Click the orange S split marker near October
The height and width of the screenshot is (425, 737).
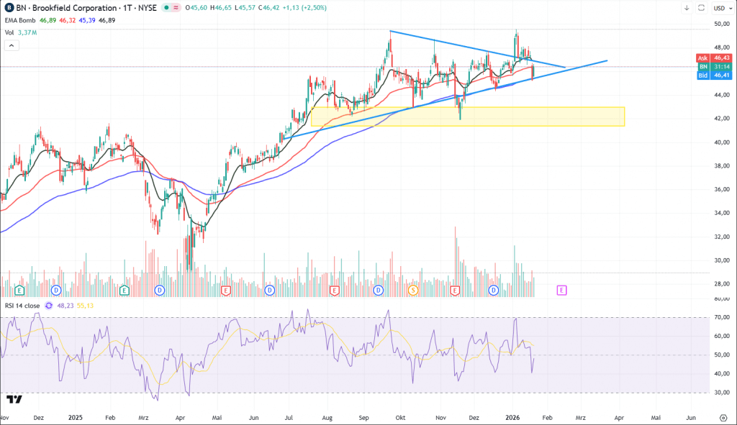(413, 291)
